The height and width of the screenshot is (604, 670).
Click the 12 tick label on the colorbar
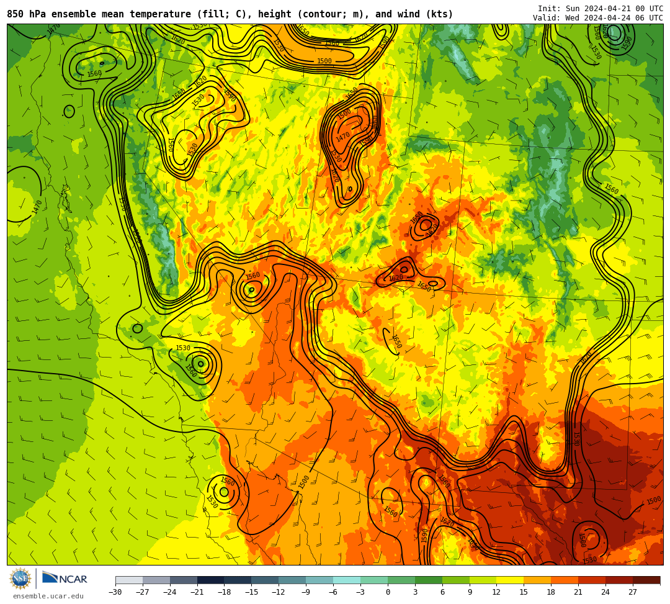[496, 592]
